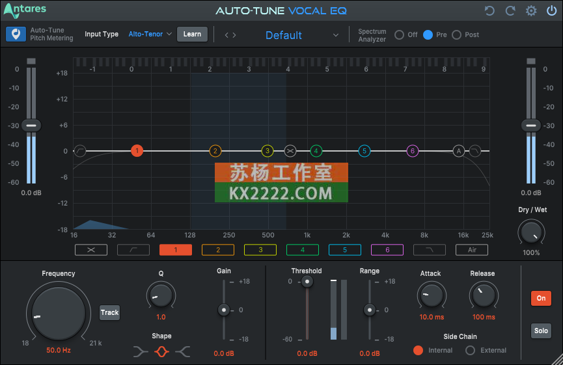The image size is (563, 365).
Task: Click the 100 ms release value
Action: point(484,318)
